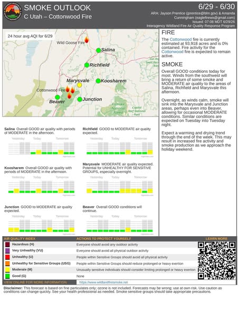Click the Disclaimer text at the bottom
Image resolution: width=239 pixels, height=311 pixels.
112,290
